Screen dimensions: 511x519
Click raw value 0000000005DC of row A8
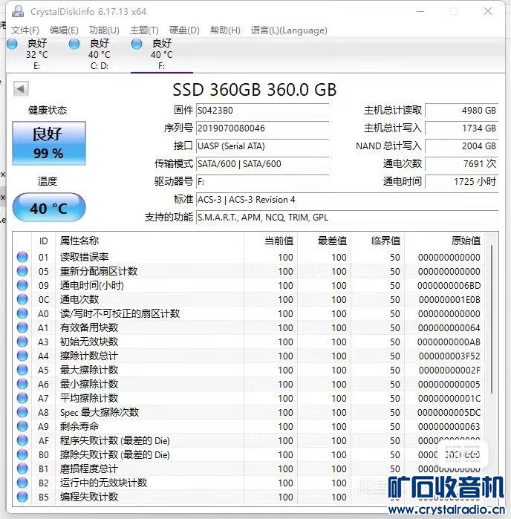tap(449, 412)
